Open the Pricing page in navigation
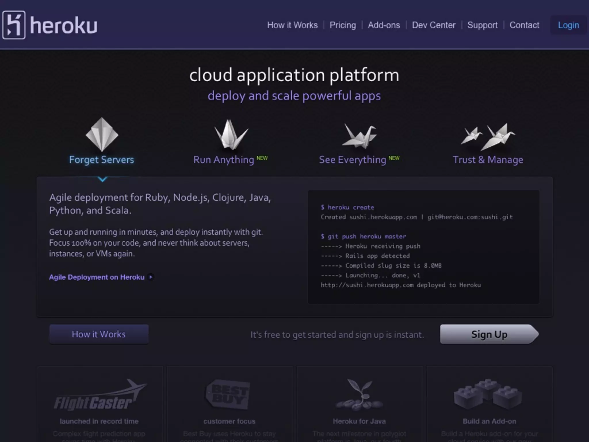The image size is (589, 442). 343,25
